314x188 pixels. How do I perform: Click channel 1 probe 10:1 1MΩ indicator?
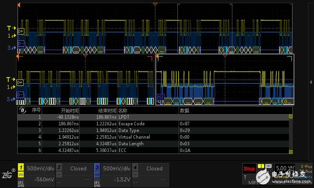coord(21,184)
